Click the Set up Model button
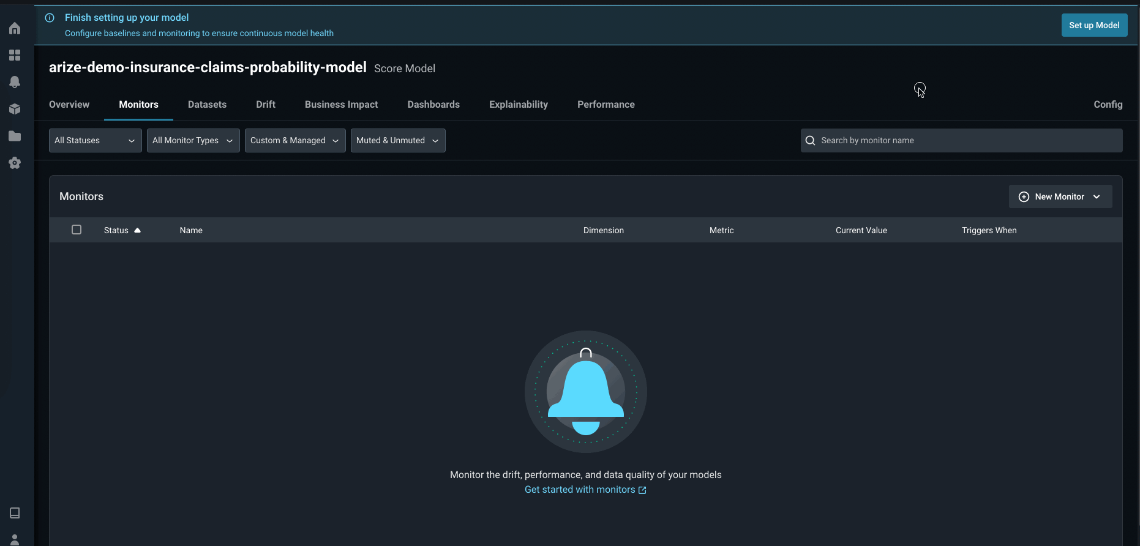 coord(1094,25)
